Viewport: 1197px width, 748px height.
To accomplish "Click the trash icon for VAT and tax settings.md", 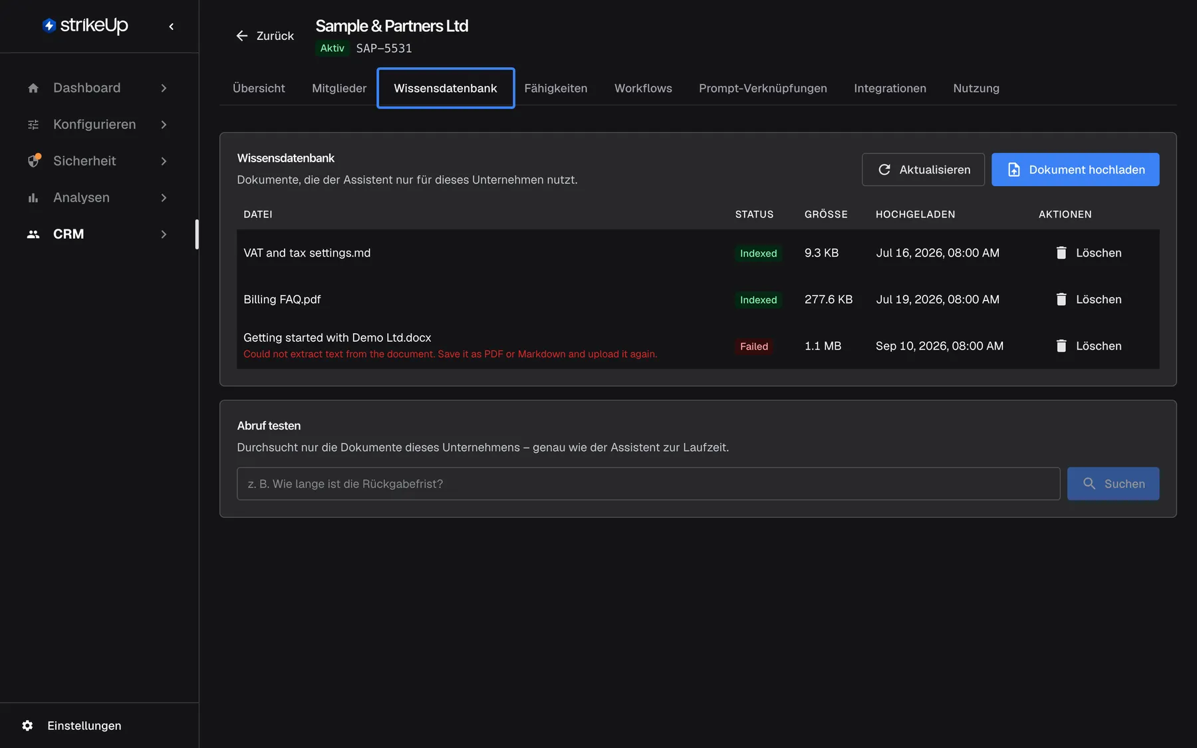I will coord(1061,253).
